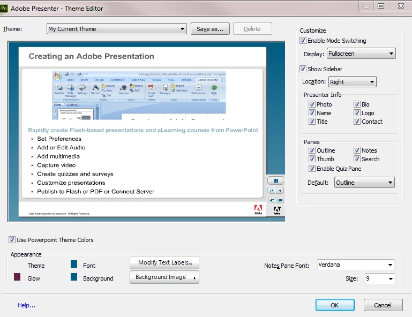Toggle the Contact checkbox

pyautogui.click(x=357, y=122)
